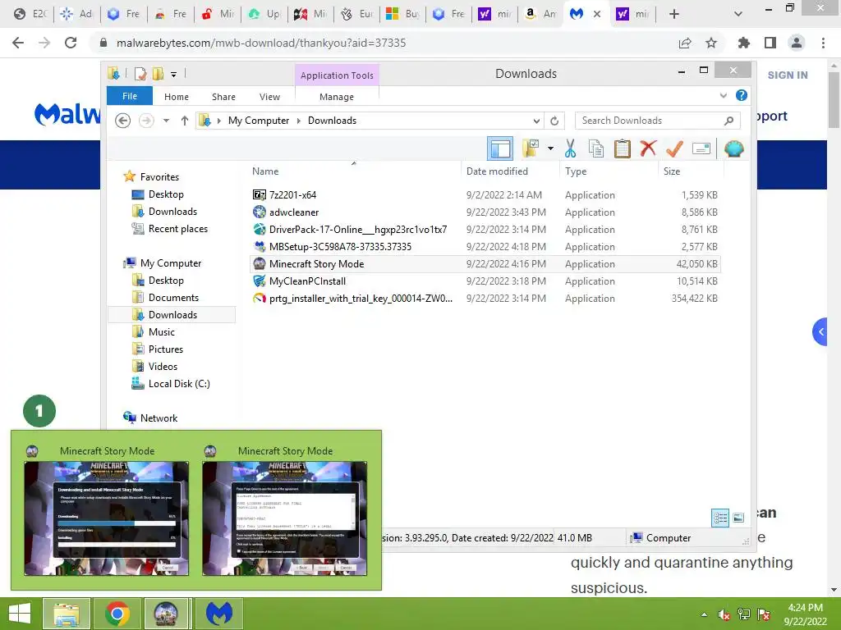841x630 pixels.
Task: Click the Properties quick access icon
Action: point(140,73)
